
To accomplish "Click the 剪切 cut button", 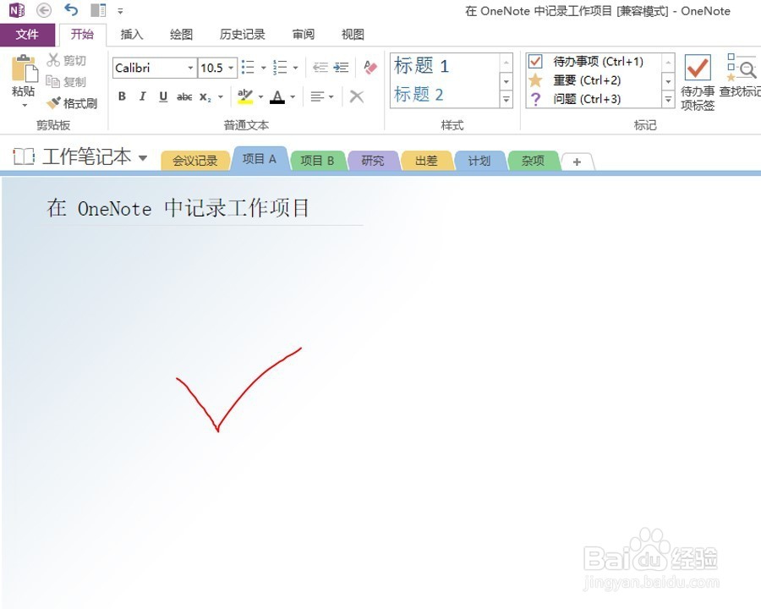I will [x=67, y=60].
